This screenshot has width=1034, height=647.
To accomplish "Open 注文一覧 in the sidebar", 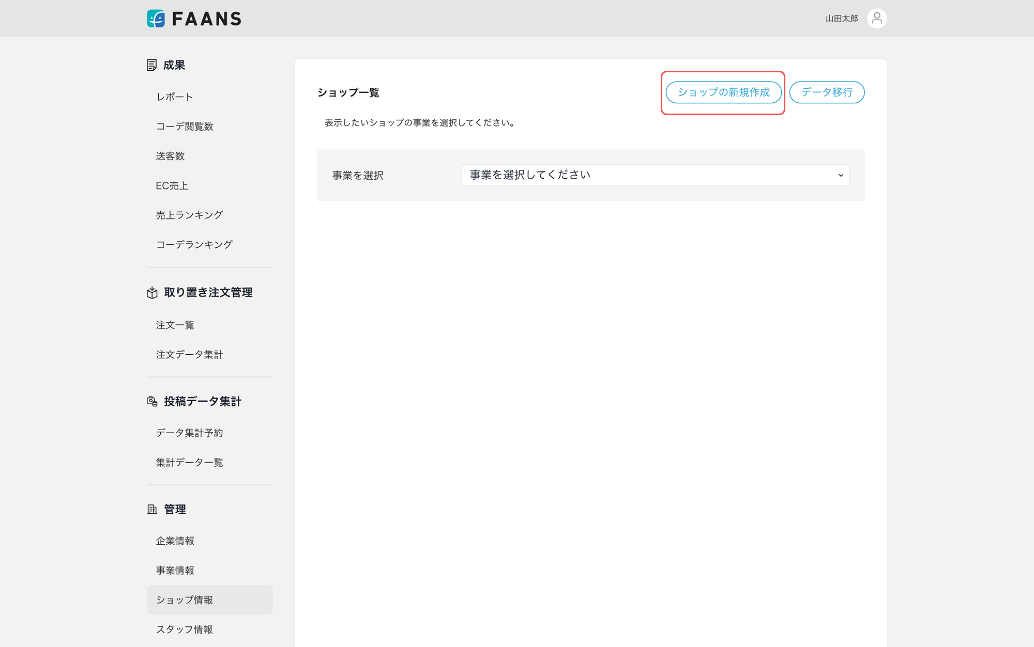I will (175, 325).
